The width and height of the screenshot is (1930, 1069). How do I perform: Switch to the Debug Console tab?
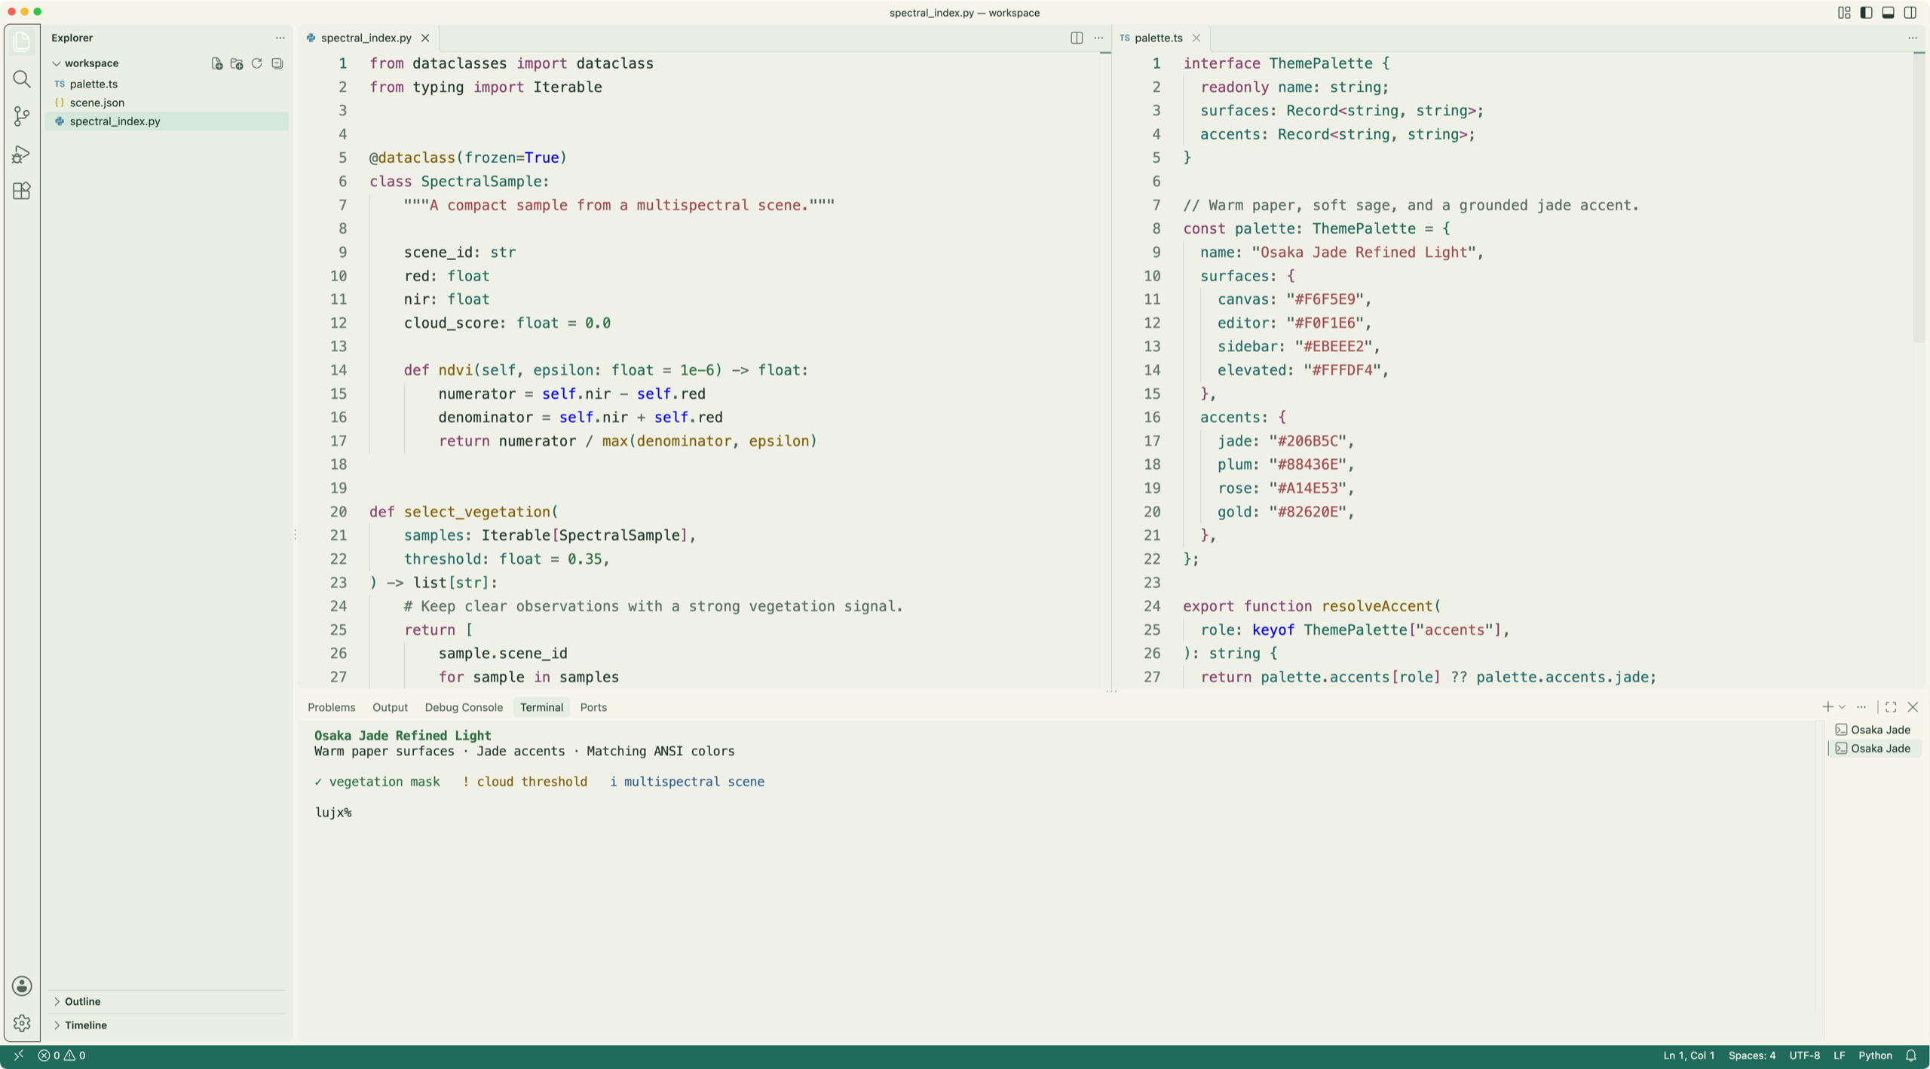pyautogui.click(x=464, y=707)
